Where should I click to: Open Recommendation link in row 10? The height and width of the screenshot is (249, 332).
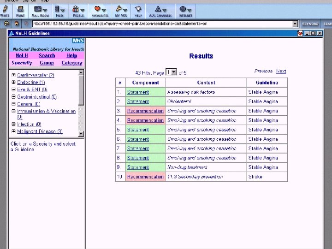click(x=145, y=177)
